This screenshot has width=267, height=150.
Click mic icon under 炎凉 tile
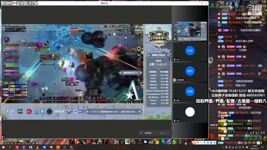tap(175, 60)
